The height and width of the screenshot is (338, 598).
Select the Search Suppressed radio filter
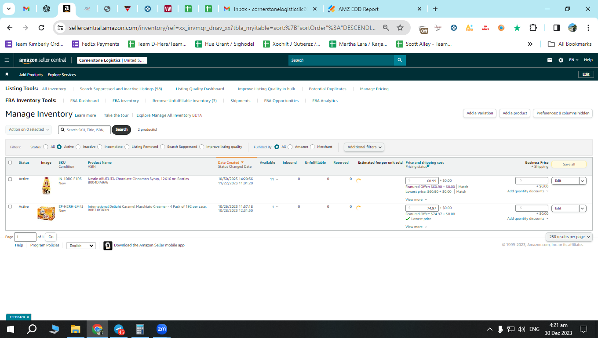click(x=163, y=147)
